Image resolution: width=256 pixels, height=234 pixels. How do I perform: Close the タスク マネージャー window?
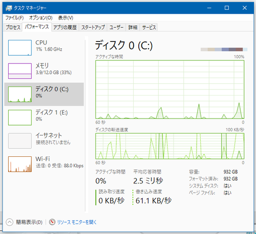point(245,8)
